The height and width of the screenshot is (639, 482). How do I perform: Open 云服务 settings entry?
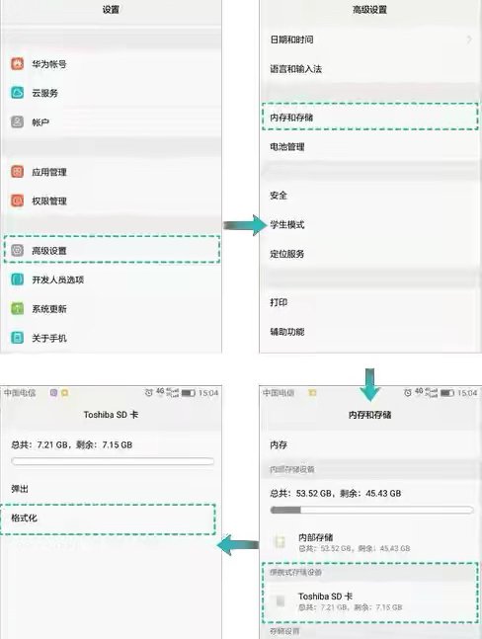coord(112,93)
